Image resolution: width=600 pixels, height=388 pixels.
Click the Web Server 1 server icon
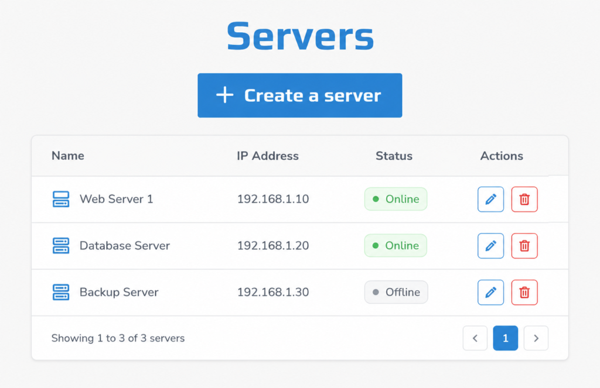(x=61, y=199)
